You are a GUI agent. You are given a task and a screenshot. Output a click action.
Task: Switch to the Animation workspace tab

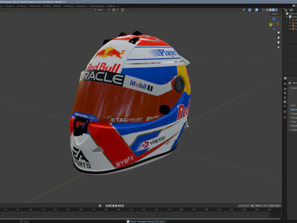pyautogui.click(x=57, y=6)
